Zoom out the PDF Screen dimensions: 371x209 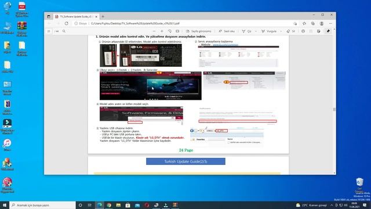coord(154,31)
